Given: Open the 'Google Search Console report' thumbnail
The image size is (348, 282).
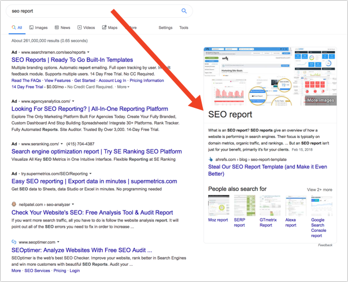Looking at the screenshot, I should tap(322, 205).
